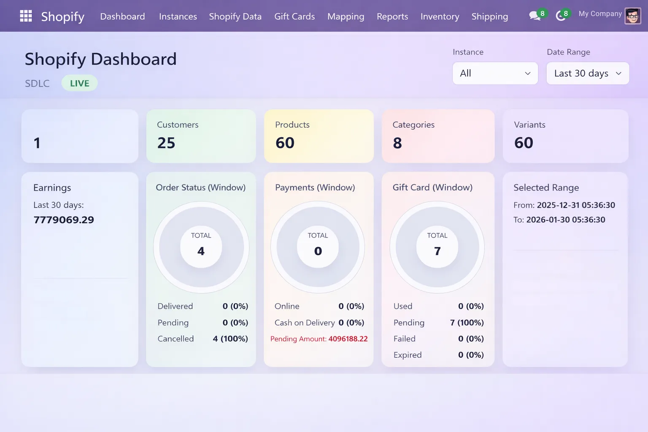Select Mapping from the navigation bar

point(346,16)
